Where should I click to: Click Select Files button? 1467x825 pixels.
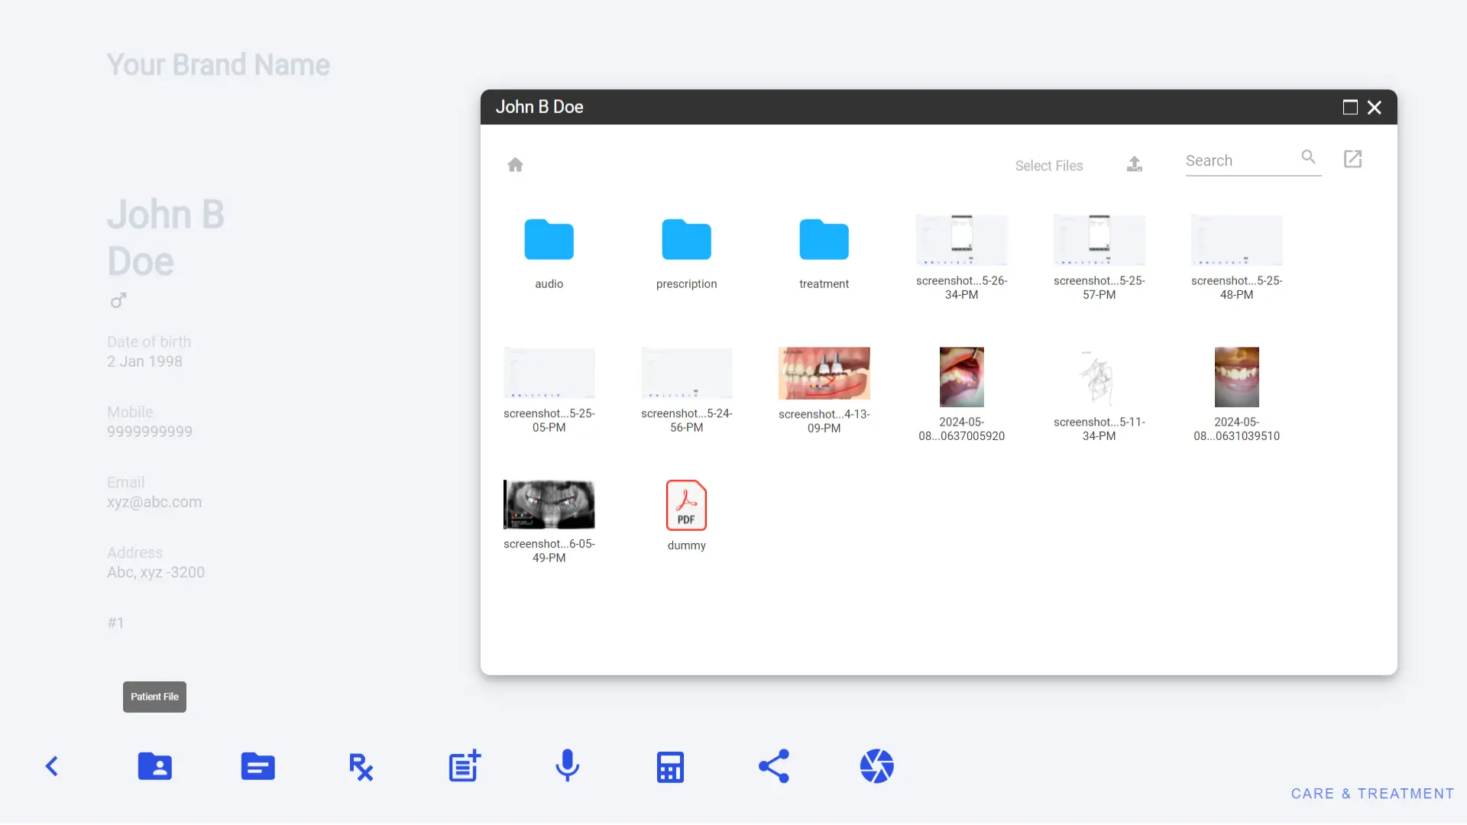click(x=1049, y=165)
